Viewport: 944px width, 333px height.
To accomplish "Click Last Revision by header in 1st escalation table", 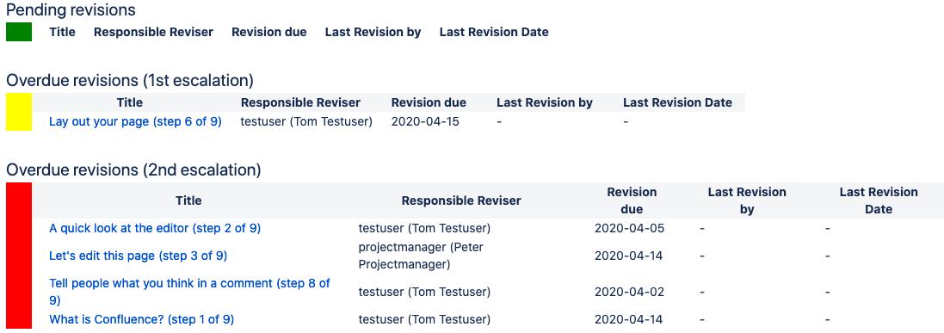I will [545, 102].
